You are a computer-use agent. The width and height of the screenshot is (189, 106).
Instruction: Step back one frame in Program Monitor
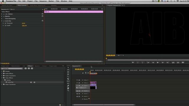(153, 62)
